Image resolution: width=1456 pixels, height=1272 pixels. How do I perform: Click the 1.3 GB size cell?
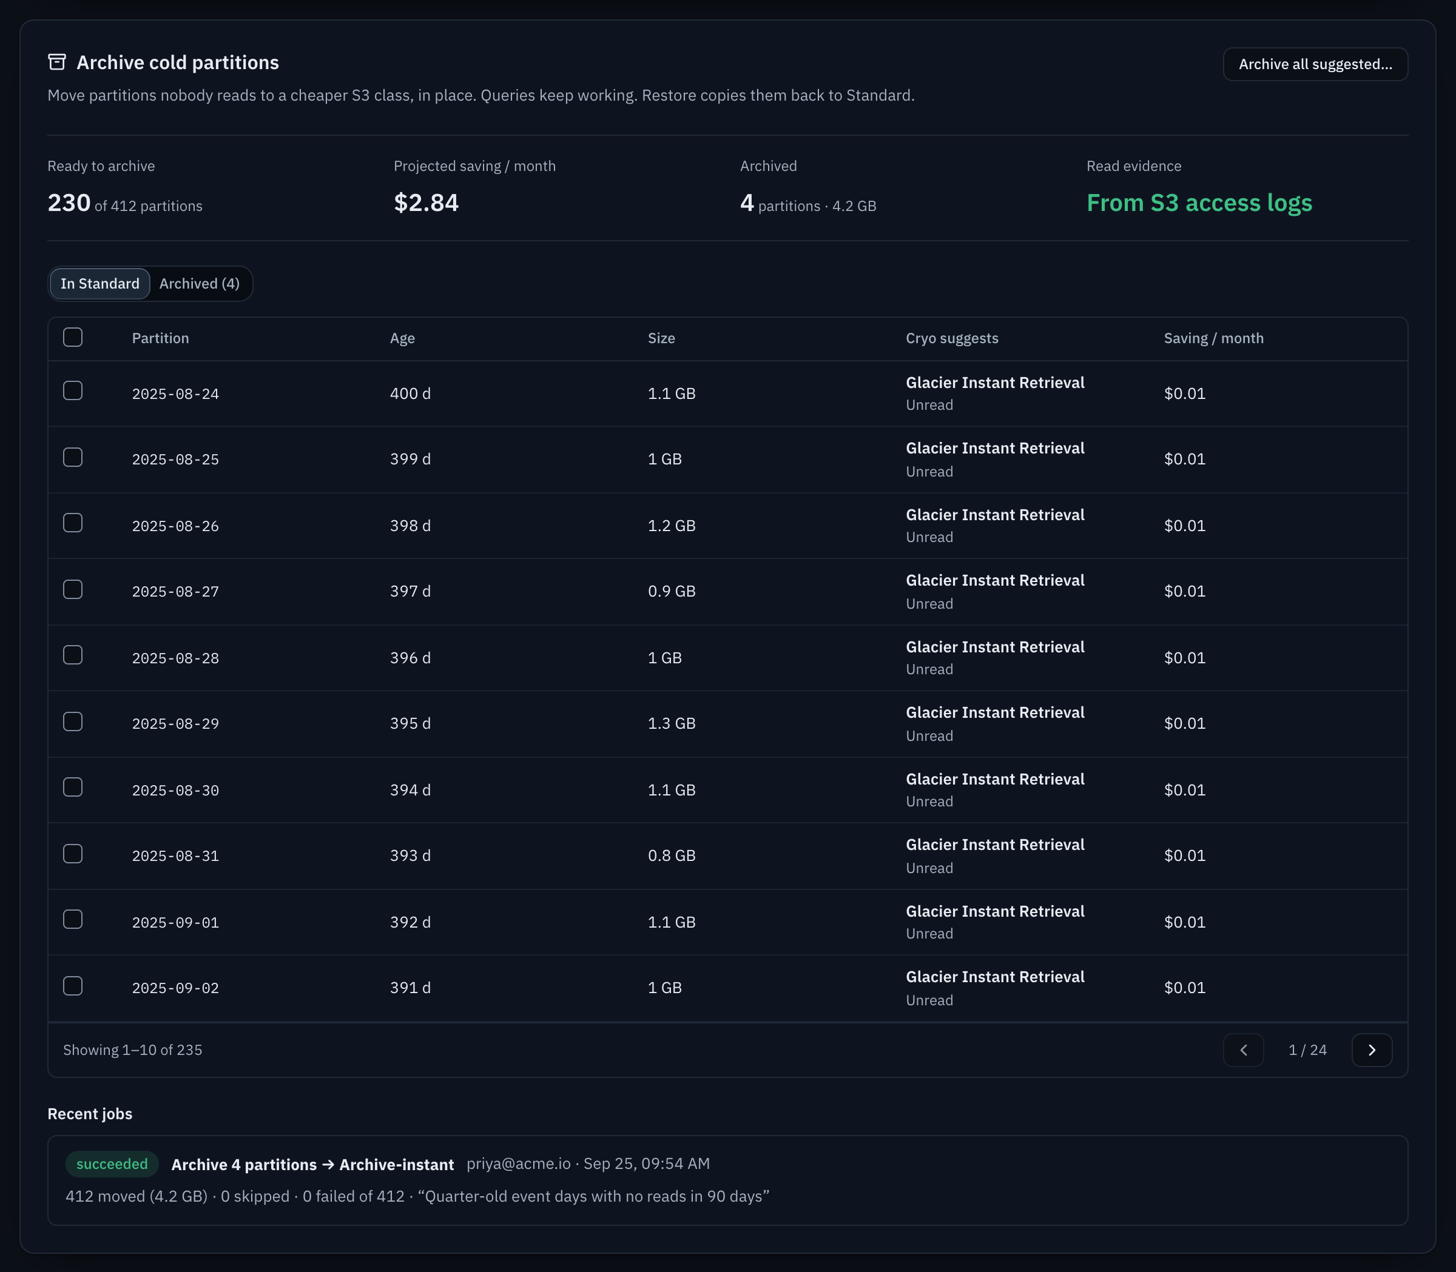[x=671, y=723]
